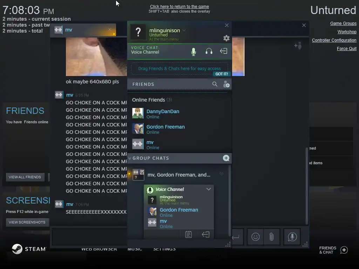Click the mlinguinison profile avatar
The height and width of the screenshot is (269, 359).
(x=138, y=32)
